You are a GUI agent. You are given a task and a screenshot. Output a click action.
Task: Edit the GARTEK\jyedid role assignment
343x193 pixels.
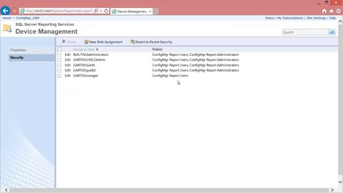(x=68, y=70)
